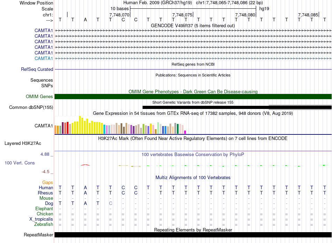
Task: Click CAMTA1 label beside GTEx expression chart
Action: tap(44, 126)
